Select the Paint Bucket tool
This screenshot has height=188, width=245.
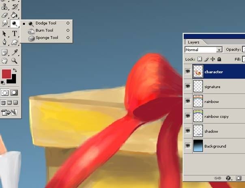tap(14, 15)
